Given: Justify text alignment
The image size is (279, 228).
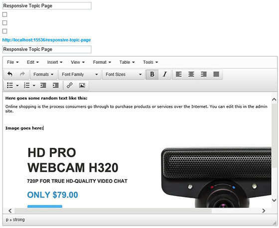Looking at the screenshot, I should pos(216,74).
